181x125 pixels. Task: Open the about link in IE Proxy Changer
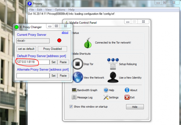point(65,33)
